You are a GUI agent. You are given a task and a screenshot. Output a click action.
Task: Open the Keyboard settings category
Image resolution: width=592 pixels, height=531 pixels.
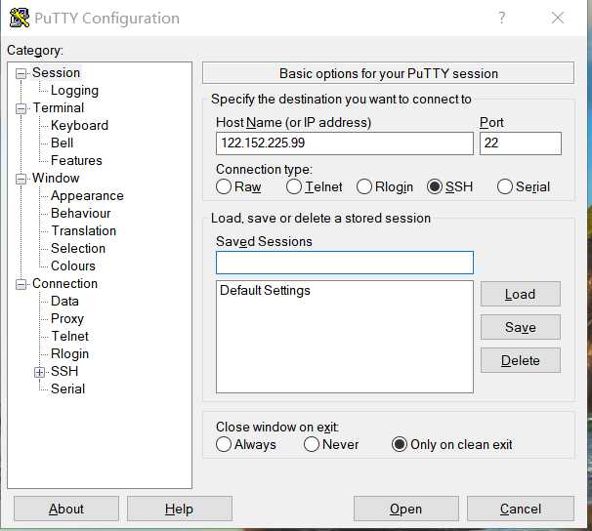(80, 126)
